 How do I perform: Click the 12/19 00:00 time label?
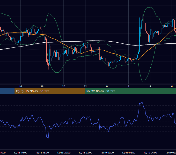tap(107, 152)
